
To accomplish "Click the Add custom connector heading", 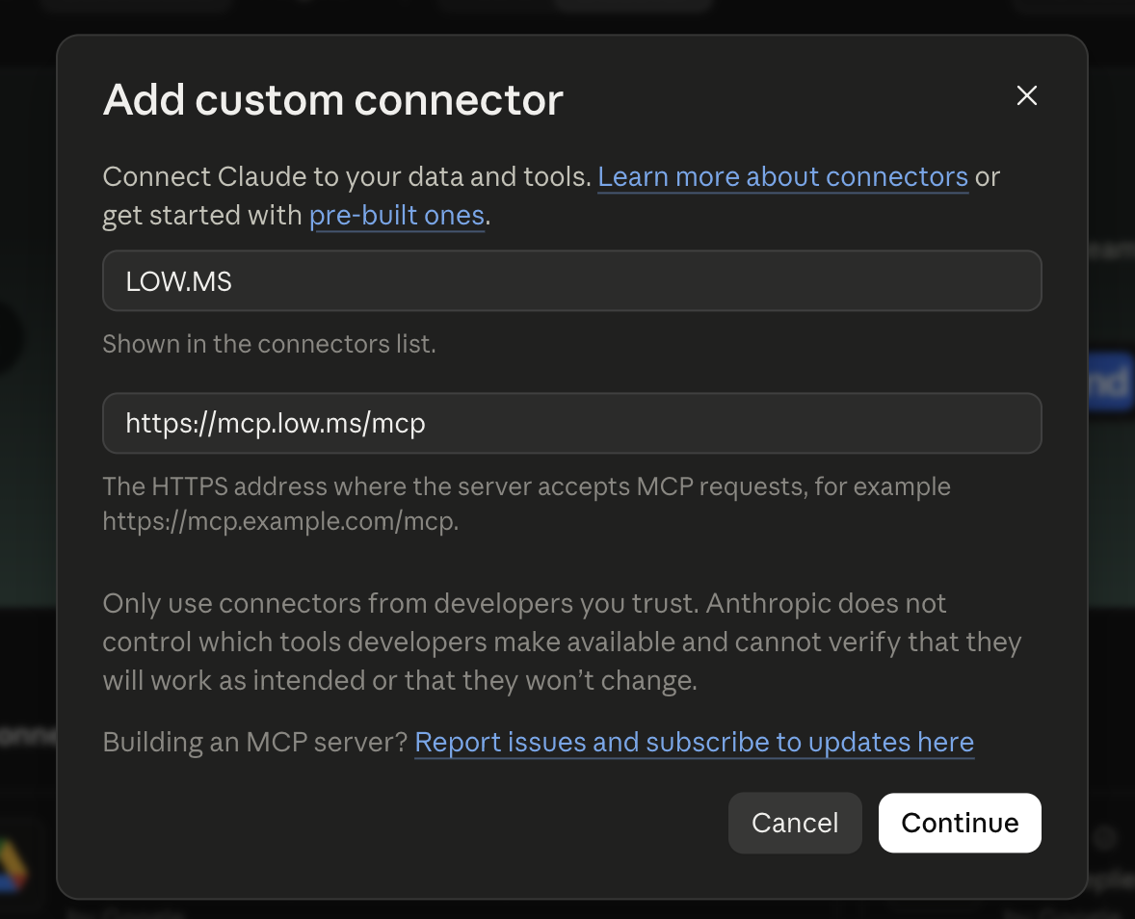I will pyautogui.click(x=333, y=99).
